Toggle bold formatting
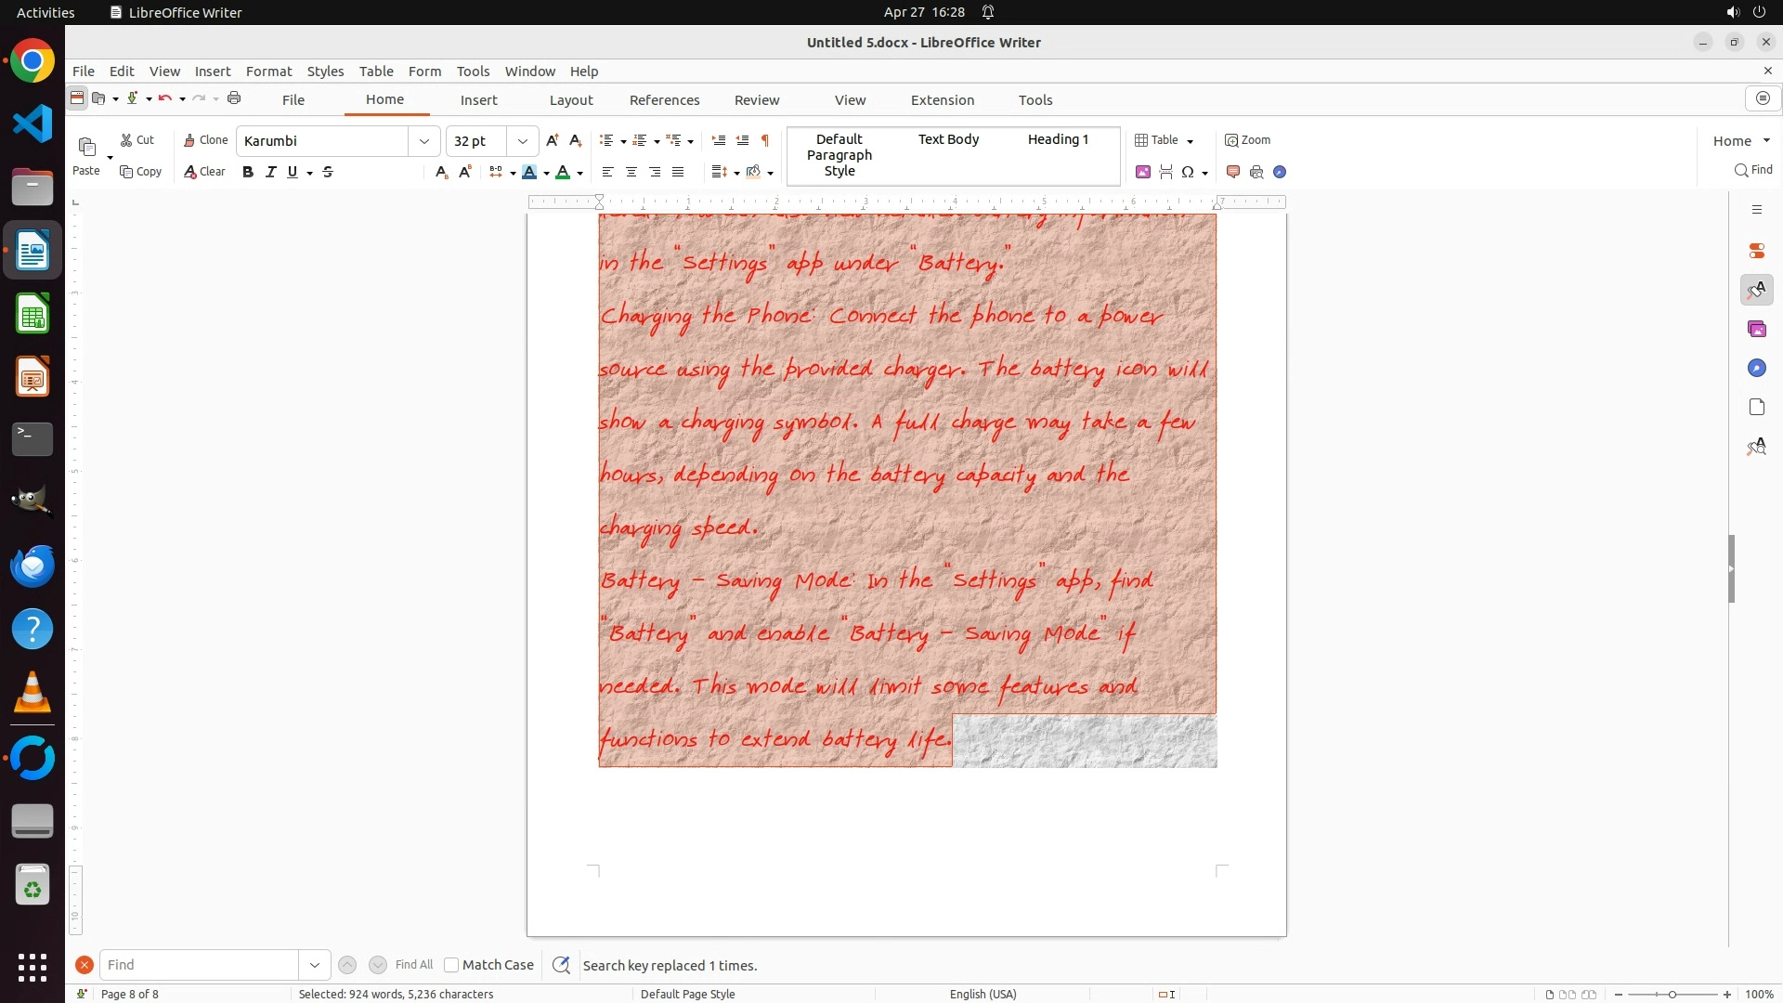 coord(248,172)
